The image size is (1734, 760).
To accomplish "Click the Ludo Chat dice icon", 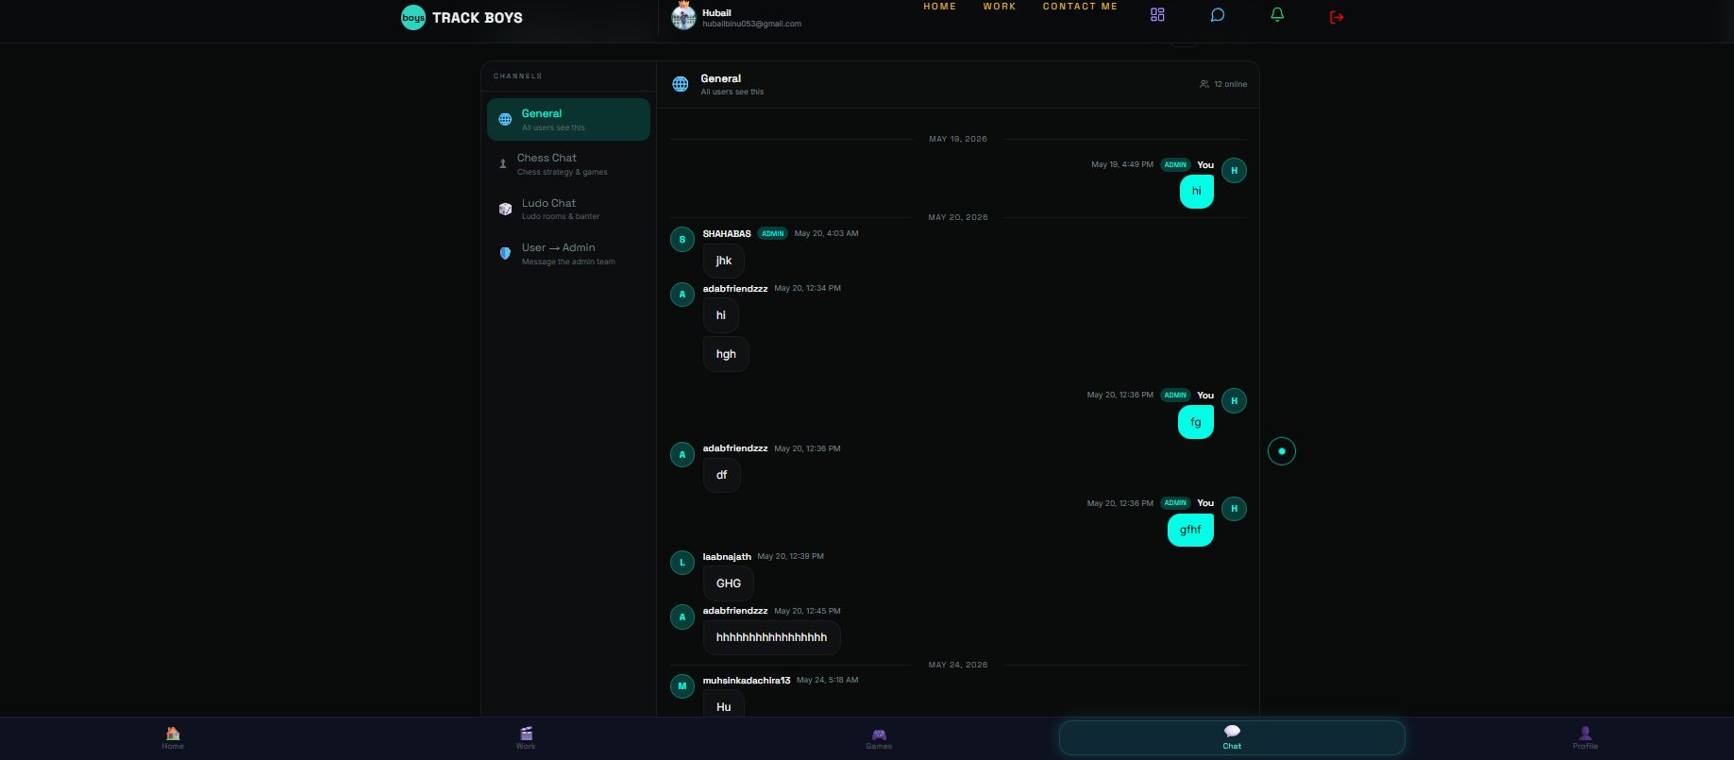I will click(505, 209).
